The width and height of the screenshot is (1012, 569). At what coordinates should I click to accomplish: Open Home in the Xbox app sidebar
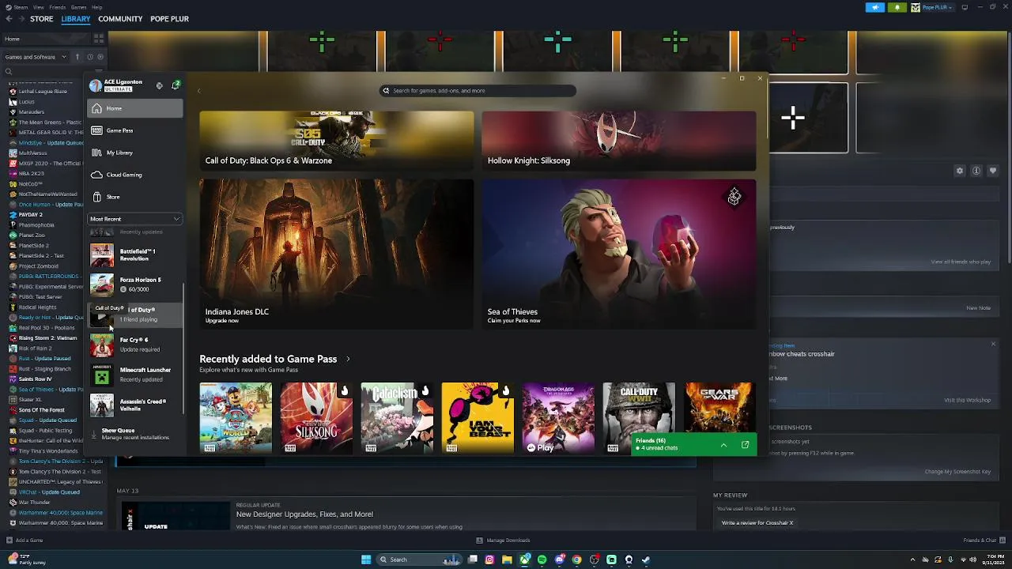(x=135, y=108)
